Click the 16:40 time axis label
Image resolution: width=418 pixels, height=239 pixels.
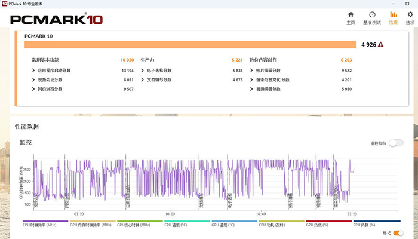261,214
